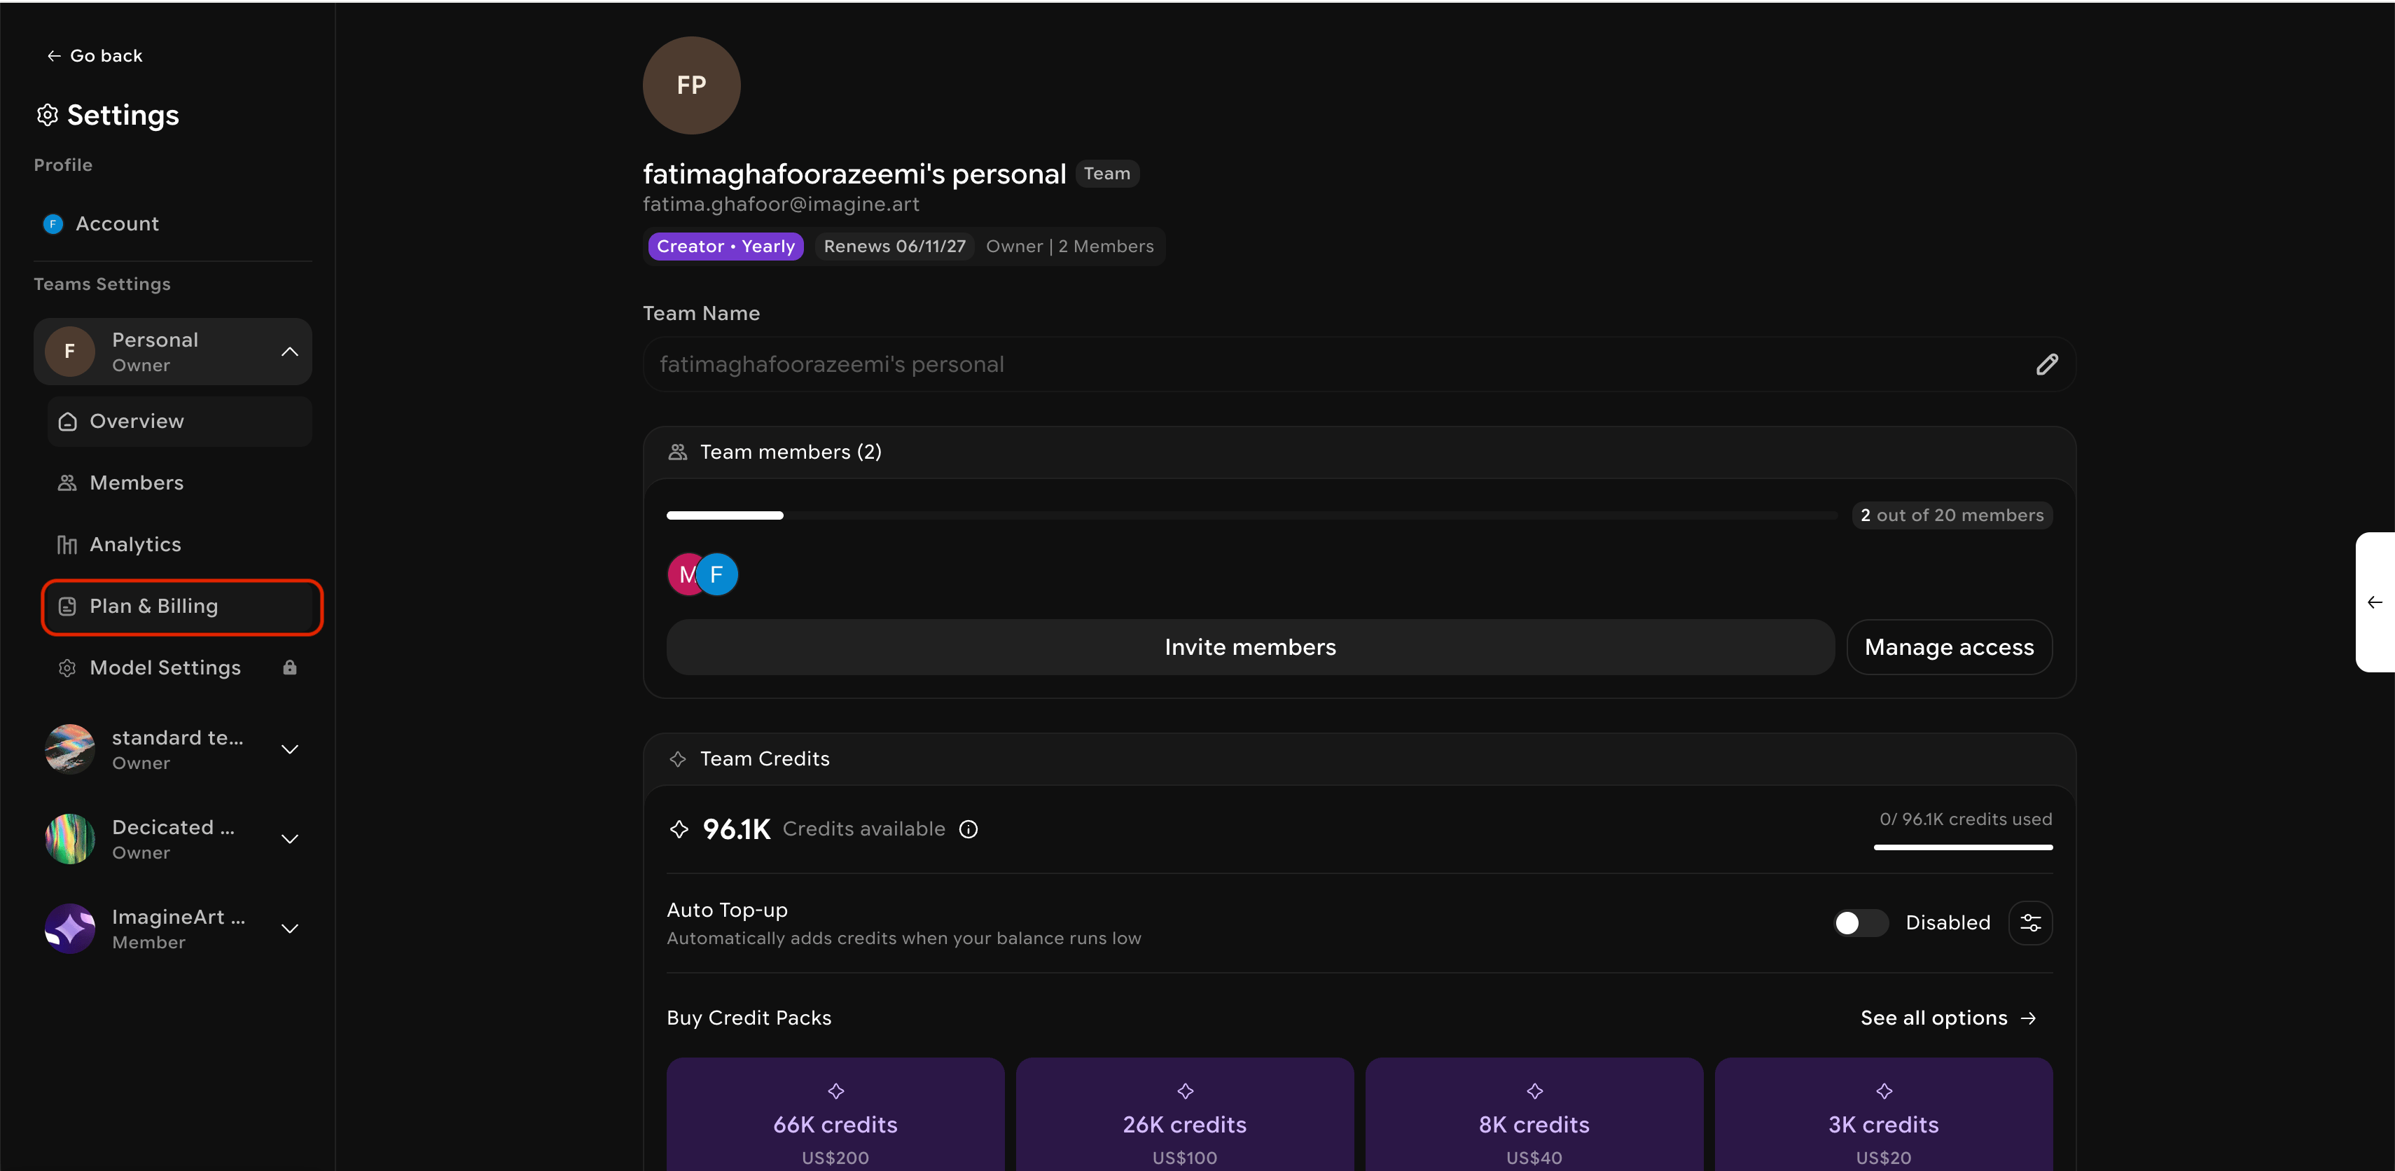2395x1171 pixels.
Task: Click the 2 out of 20 members badge
Action: click(1952, 515)
